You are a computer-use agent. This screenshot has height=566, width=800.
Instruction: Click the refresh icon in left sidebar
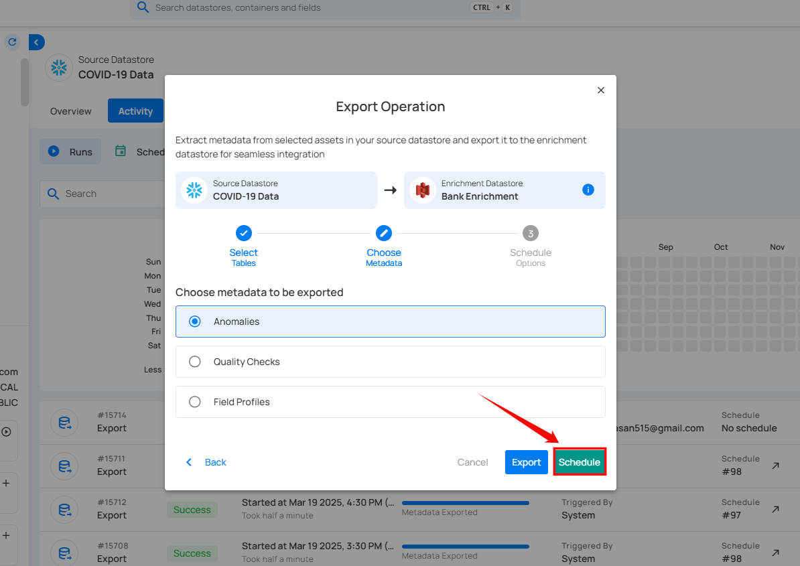pos(12,42)
